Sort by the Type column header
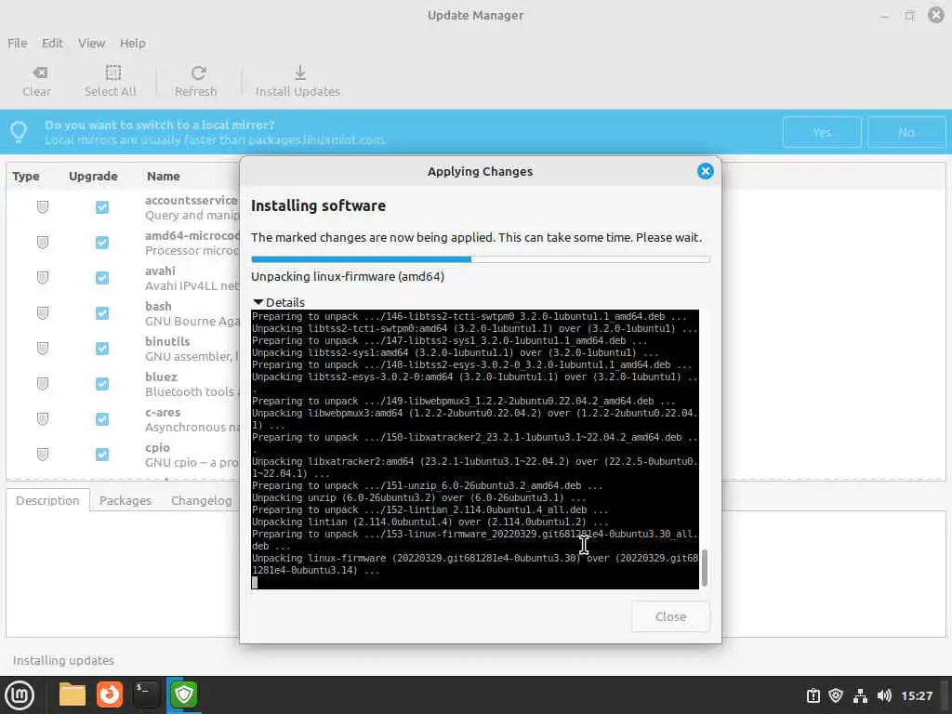The width and height of the screenshot is (952, 714). coord(26,176)
